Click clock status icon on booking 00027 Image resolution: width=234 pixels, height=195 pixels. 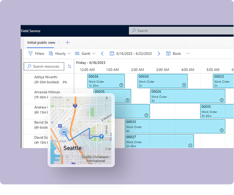tap(190, 145)
